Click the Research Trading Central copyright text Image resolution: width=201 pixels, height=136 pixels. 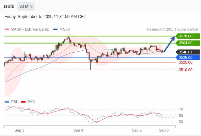tap(172, 30)
